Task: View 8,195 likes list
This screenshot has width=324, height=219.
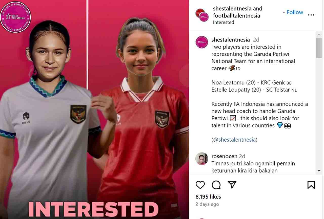Action: point(208,196)
